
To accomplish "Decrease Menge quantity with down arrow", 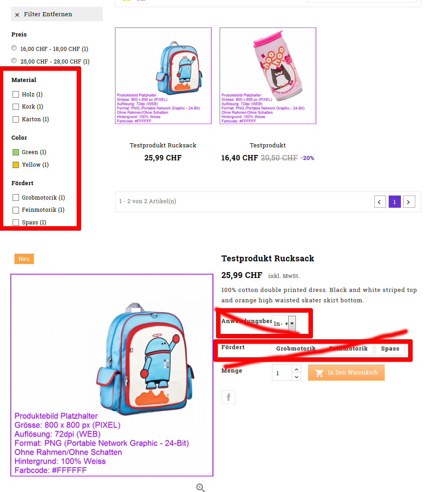I will (x=296, y=377).
